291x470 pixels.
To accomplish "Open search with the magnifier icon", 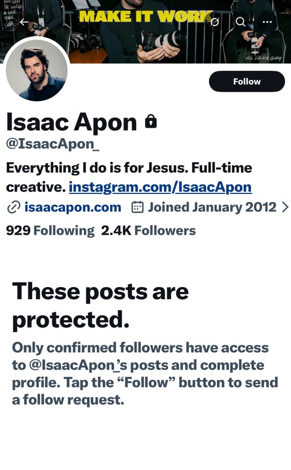I will coord(240,22).
